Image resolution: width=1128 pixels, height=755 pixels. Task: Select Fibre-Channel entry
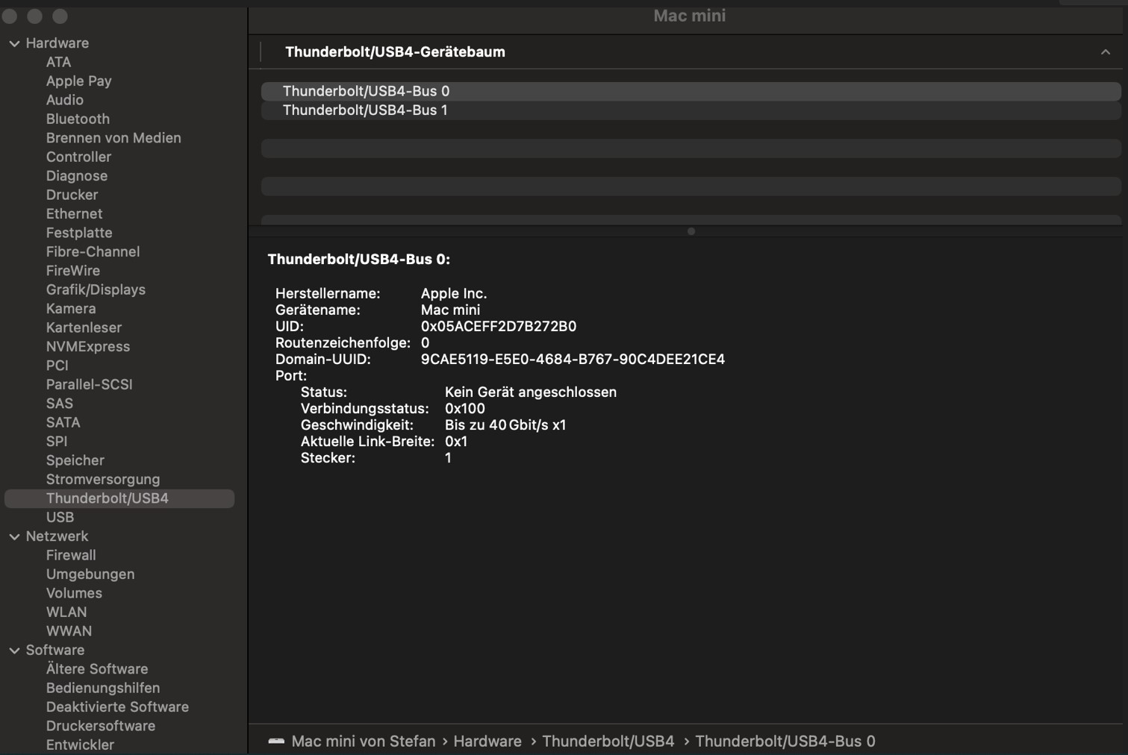(x=93, y=251)
